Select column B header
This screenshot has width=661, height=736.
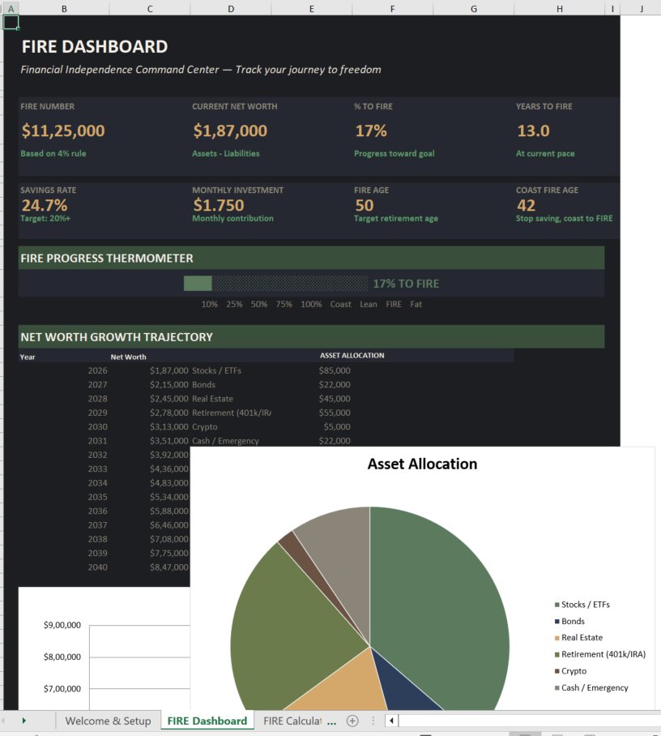(x=64, y=8)
